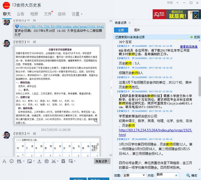Open the 设置 dropdown menu
Image resolution: width=201 pixels, height=180 pixels.
pos(77,14)
